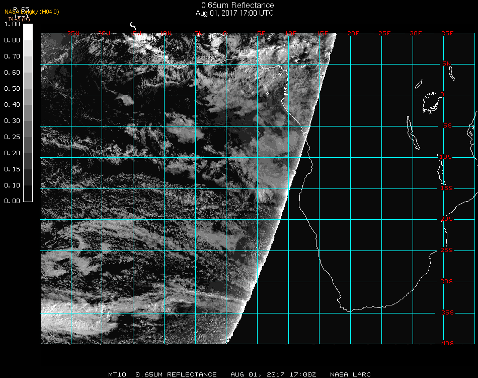This screenshot has height=378, width=478.
Task: Click the 20E longitude label
Action: 354,33
